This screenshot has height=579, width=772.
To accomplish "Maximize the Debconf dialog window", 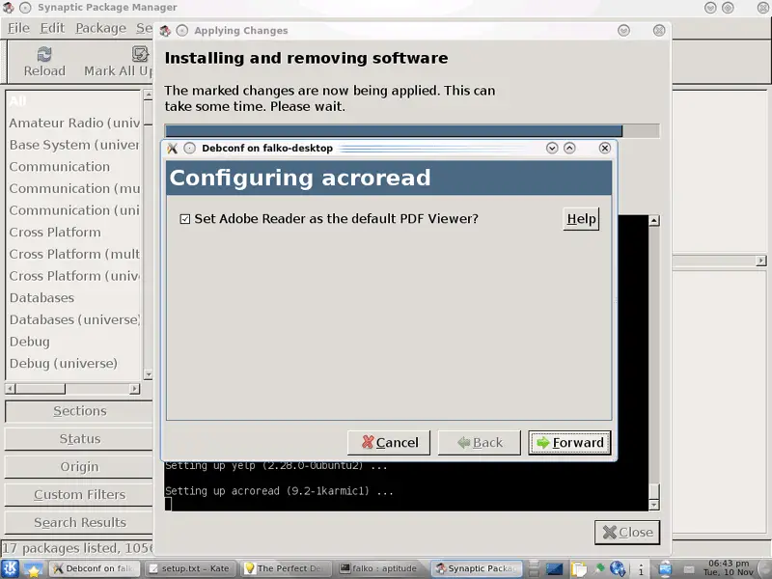I will [x=569, y=149].
